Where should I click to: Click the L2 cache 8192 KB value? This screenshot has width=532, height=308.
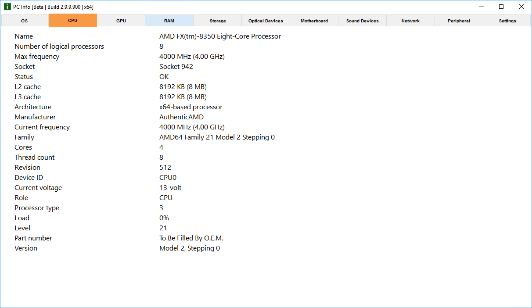click(x=183, y=87)
